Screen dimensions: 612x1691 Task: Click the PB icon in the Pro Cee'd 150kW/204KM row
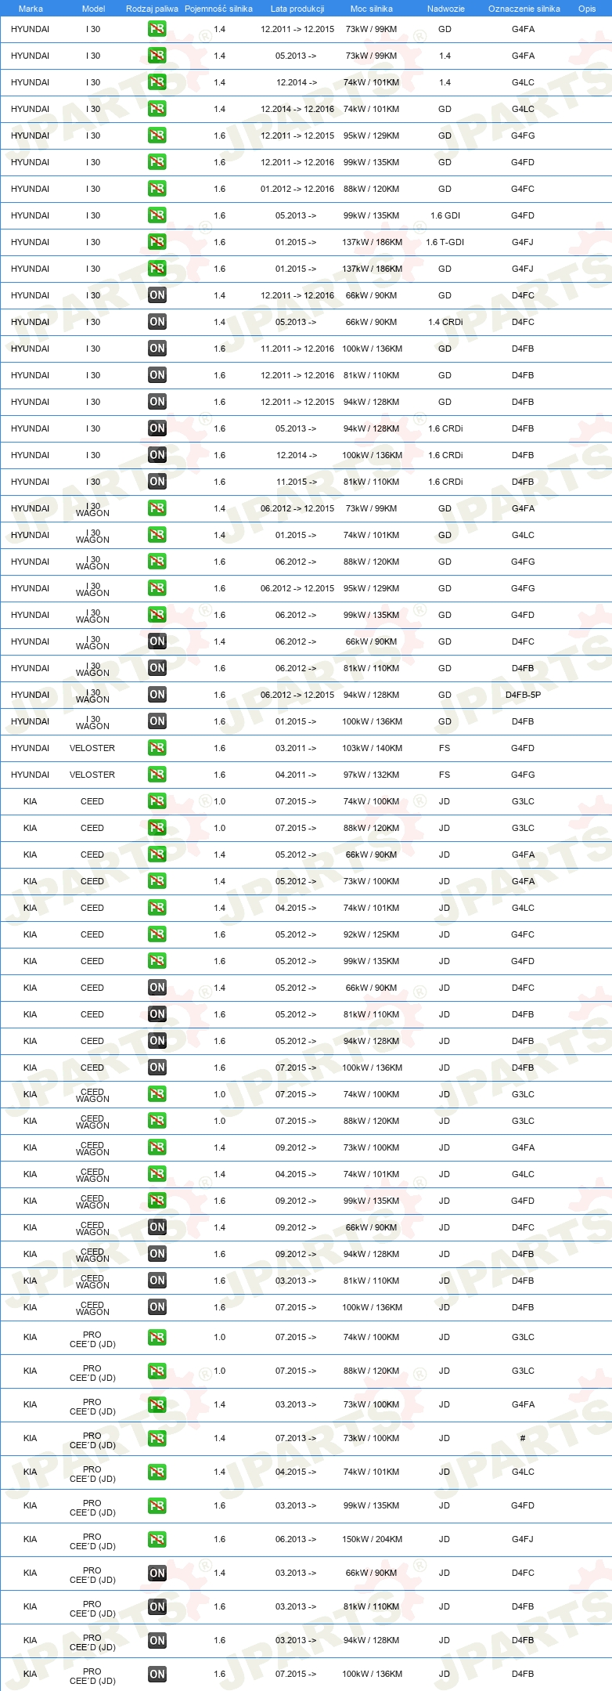157,1540
